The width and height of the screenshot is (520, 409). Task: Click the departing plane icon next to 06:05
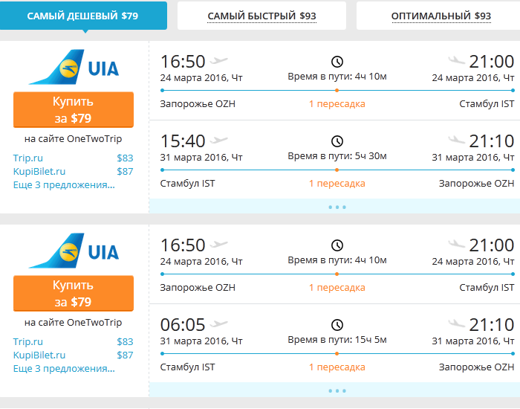220,323
